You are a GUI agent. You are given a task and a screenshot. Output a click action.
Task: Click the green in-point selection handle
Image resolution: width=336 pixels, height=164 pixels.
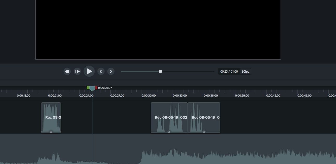click(x=88, y=88)
